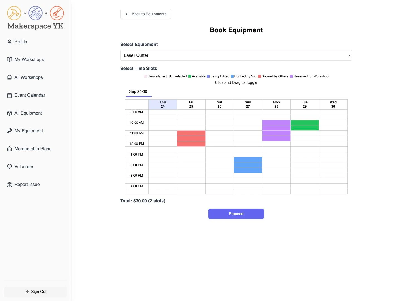
Task: Open the Volunteer link
Action: (24, 167)
